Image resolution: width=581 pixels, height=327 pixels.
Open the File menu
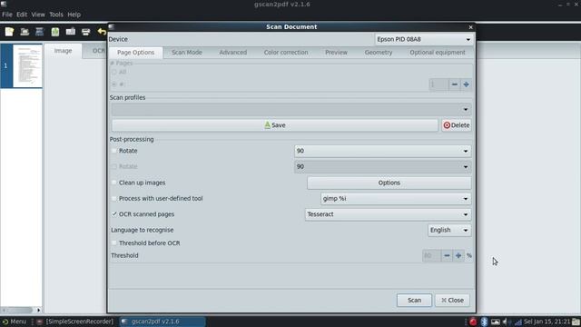[7, 15]
